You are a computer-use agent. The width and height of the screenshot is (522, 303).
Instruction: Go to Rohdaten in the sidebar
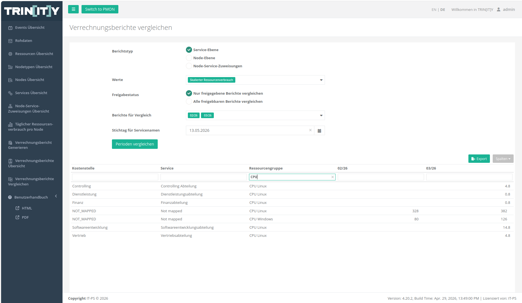pyautogui.click(x=24, y=40)
